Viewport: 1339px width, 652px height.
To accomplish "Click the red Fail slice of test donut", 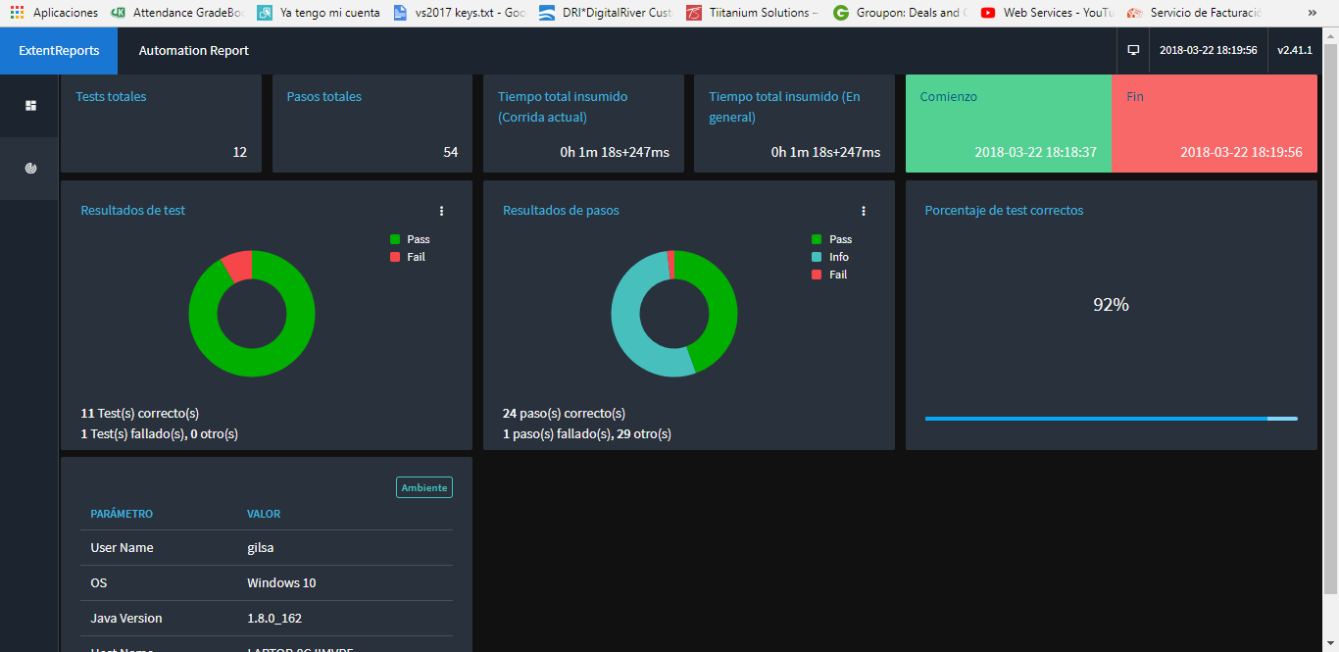I will (x=238, y=266).
